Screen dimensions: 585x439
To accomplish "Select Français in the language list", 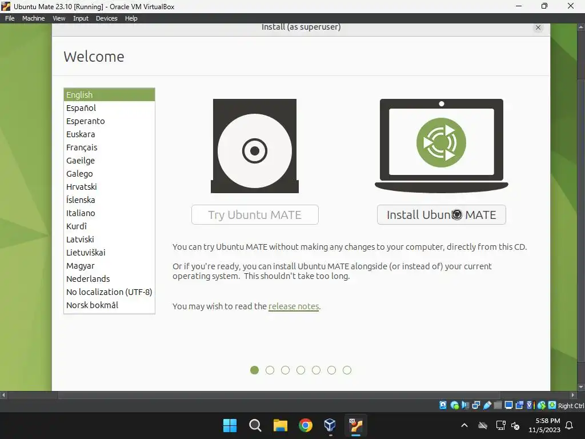I will pos(109,147).
